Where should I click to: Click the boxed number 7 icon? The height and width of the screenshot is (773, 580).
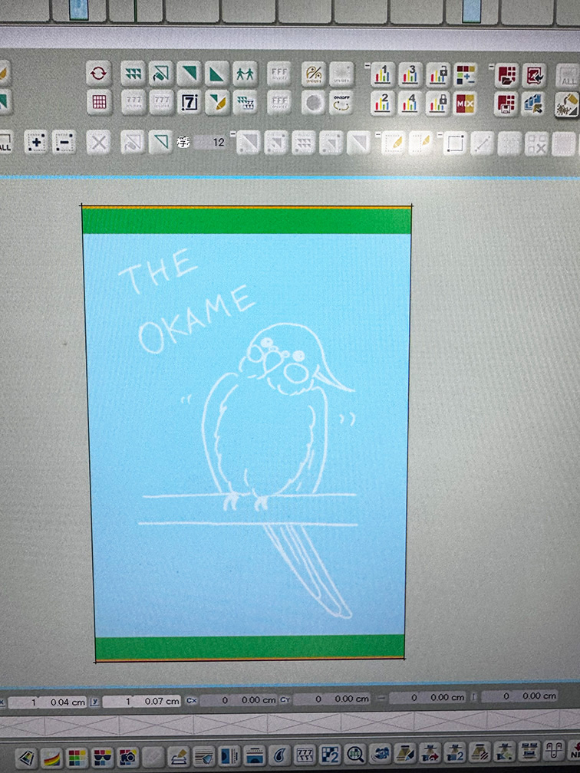click(189, 102)
